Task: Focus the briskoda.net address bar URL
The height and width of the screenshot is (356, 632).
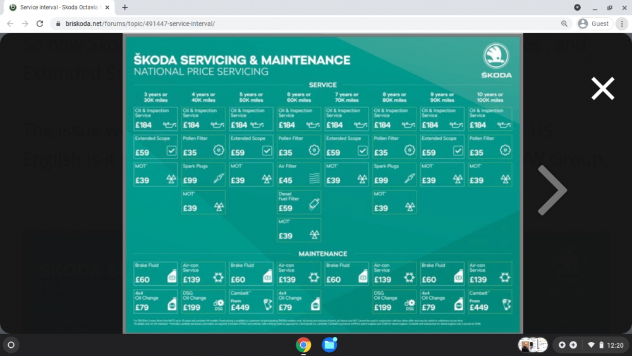Action: tap(140, 24)
